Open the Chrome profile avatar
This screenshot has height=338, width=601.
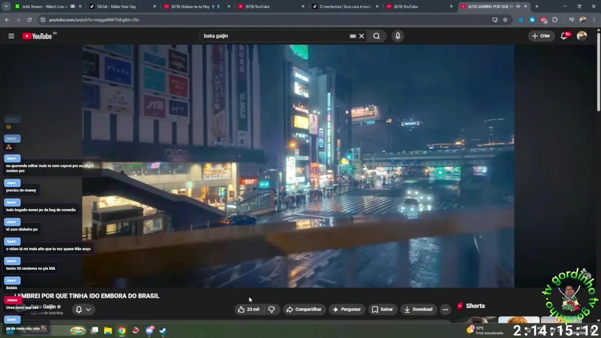583,20
